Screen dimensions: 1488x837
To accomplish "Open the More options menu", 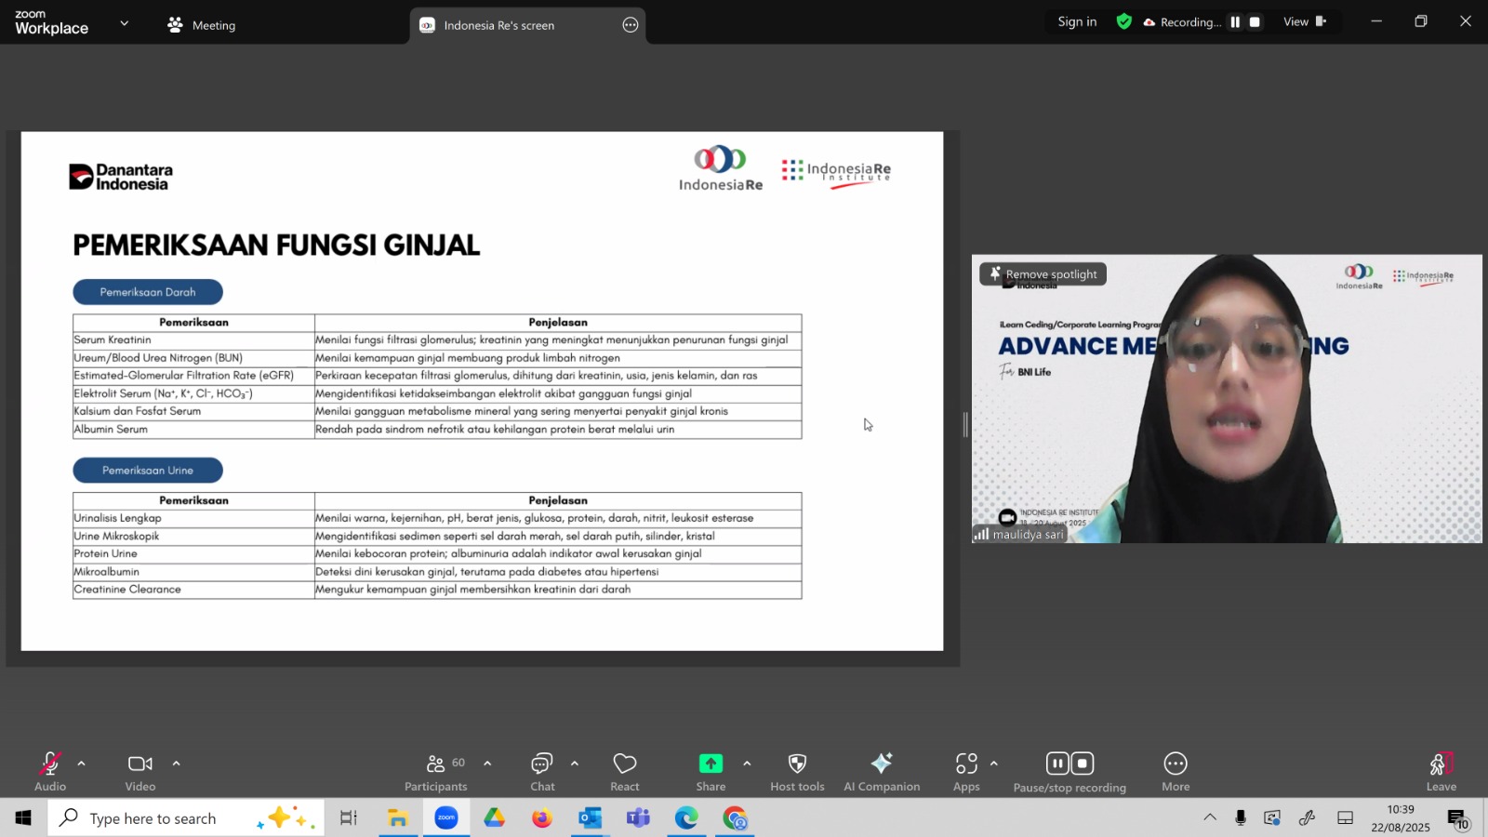I will pos(1175,771).
